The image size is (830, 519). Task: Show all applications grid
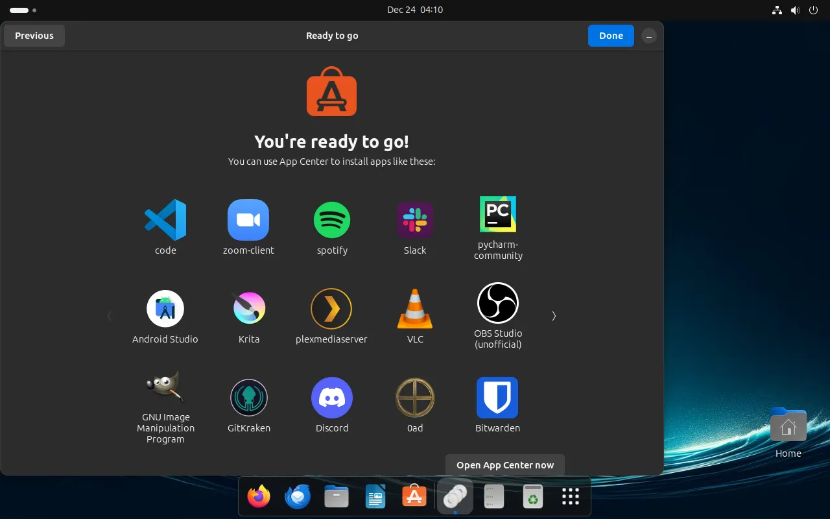coord(571,497)
